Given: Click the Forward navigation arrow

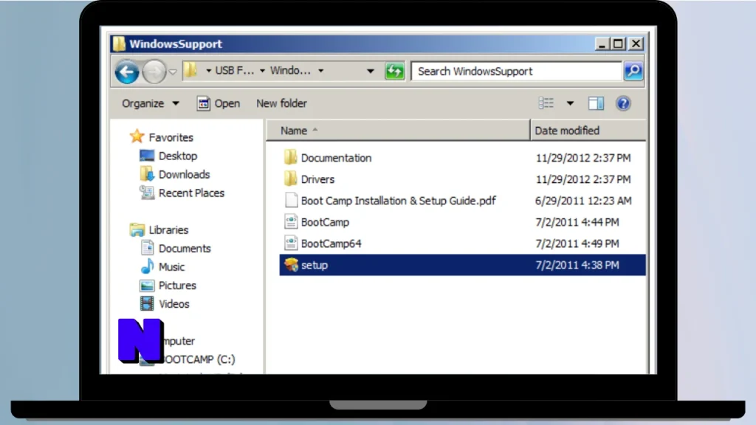Looking at the screenshot, I should 154,72.
